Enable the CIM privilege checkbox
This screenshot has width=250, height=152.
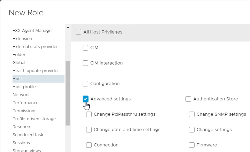click(x=85, y=48)
